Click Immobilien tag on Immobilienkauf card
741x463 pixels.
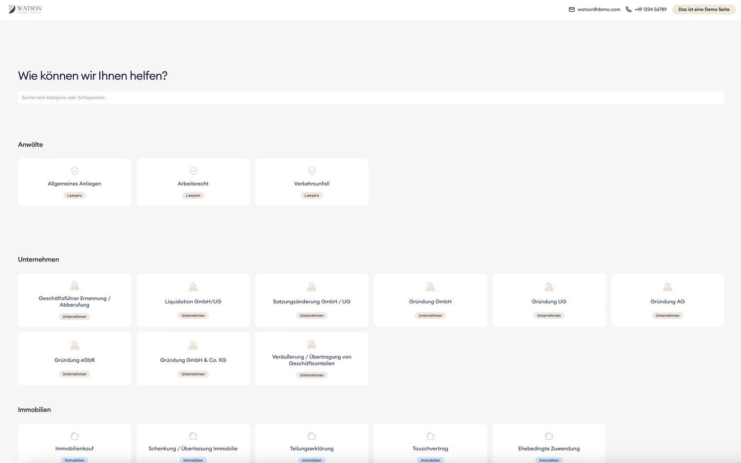pyautogui.click(x=75, y=460)
